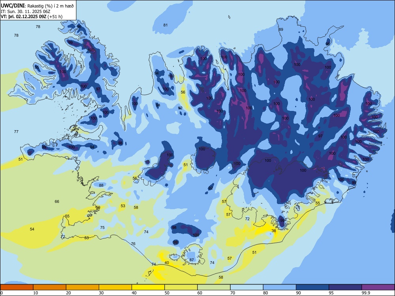Image resolution: width=395 pixels, height=296 pixels.
Task: Click the '60' legend scale label
Action: pyautogui.click(x=200, y=293)
